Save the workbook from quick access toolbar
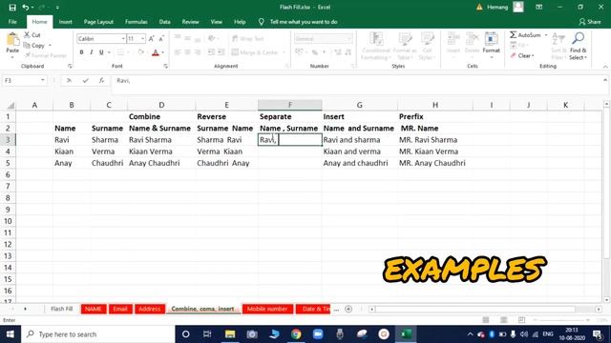This screenshot has width=611, height=343. point(12,7)
